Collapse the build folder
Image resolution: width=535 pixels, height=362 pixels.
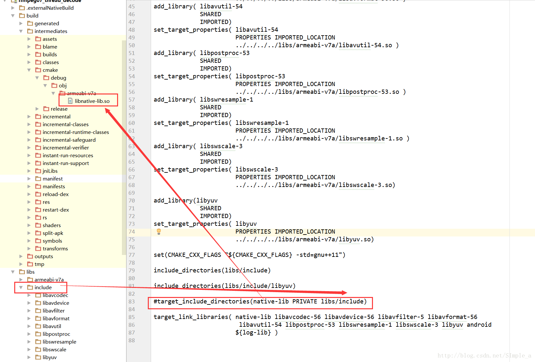point(13,16)
